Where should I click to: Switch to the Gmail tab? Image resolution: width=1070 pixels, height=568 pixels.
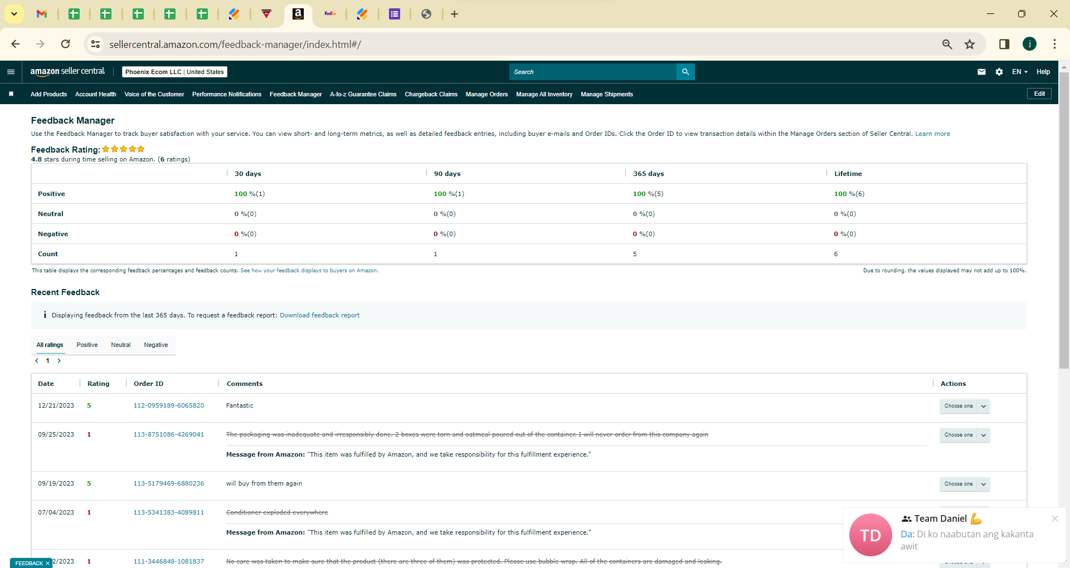coord(42,14)
